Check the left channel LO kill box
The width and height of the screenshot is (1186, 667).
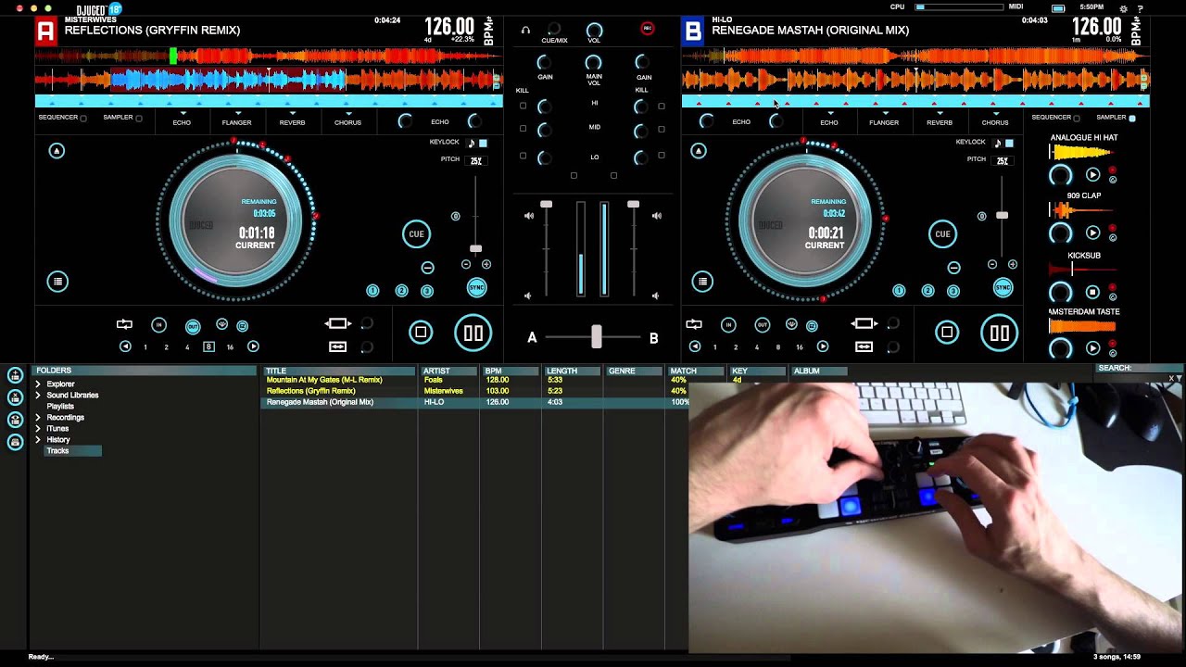click(523, 156)
